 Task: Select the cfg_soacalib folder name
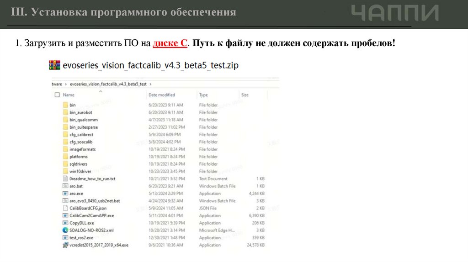(x=81, y=142)
